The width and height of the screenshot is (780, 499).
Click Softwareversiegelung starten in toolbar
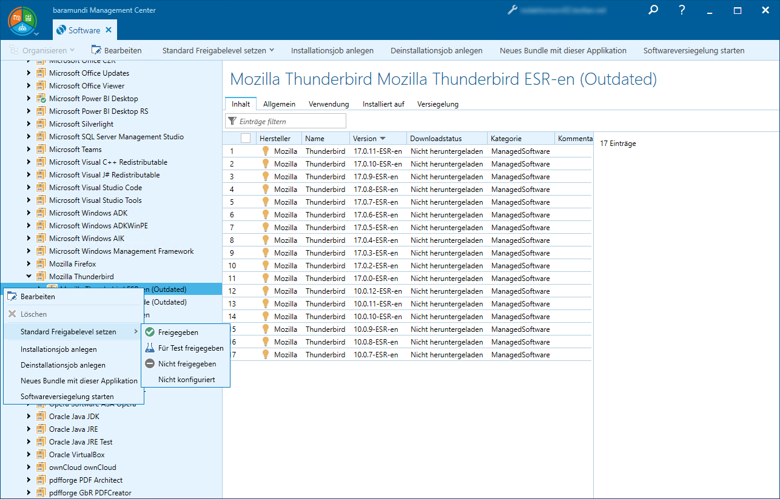pyautogui.click(x=693, y=50)
